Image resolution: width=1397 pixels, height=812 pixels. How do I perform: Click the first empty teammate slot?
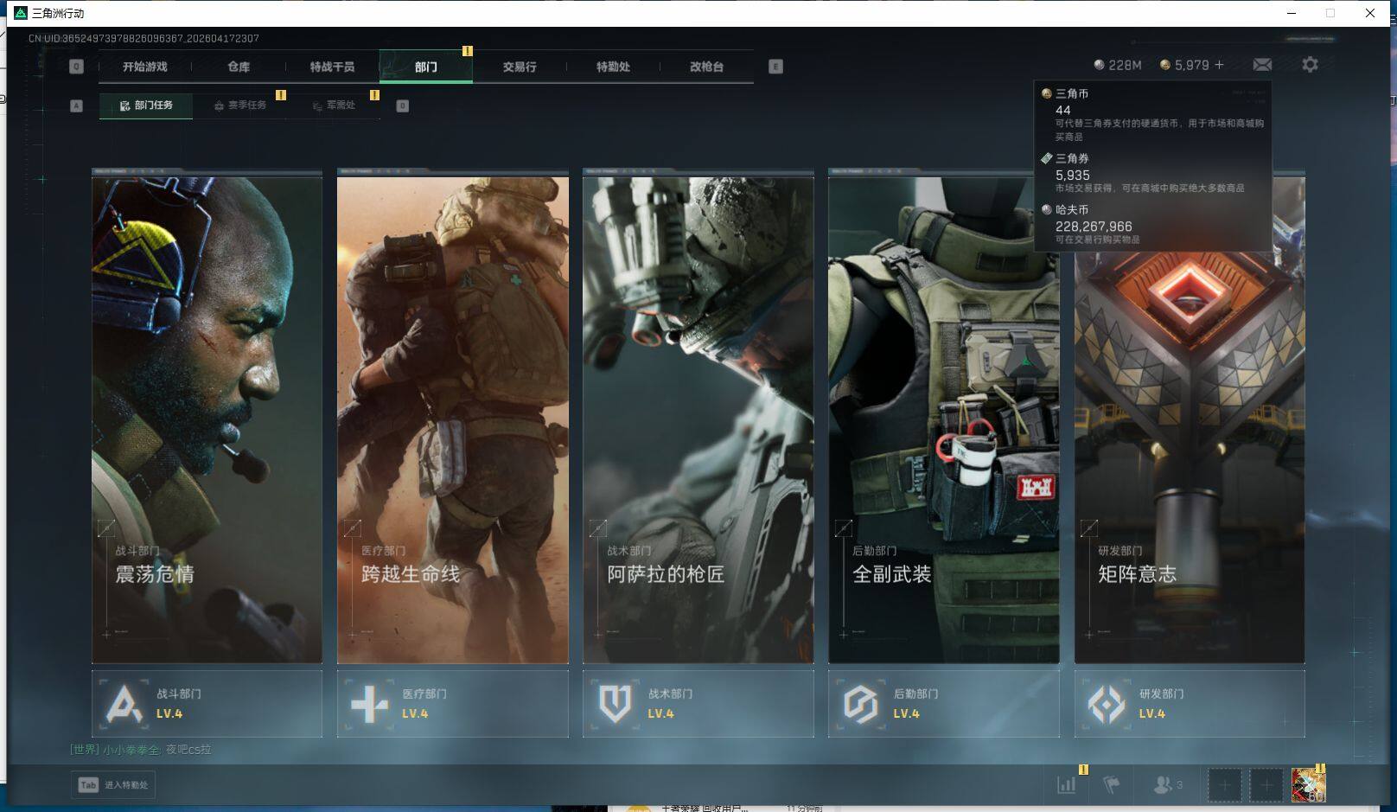[x=1224, y=785]
